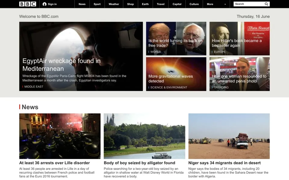Open 'Is the world turning its back on free trade?'

click(x=175, y=43)
